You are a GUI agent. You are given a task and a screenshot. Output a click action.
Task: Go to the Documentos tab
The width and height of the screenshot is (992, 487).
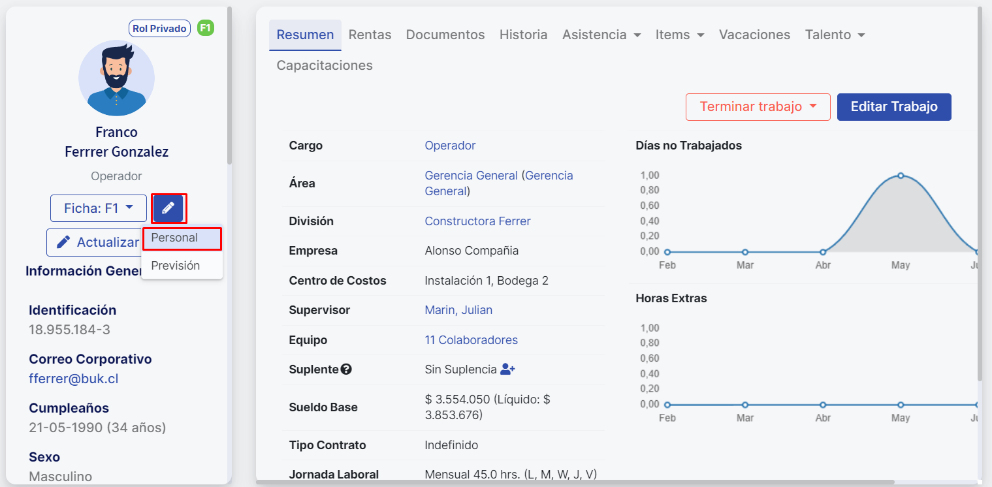445,35
